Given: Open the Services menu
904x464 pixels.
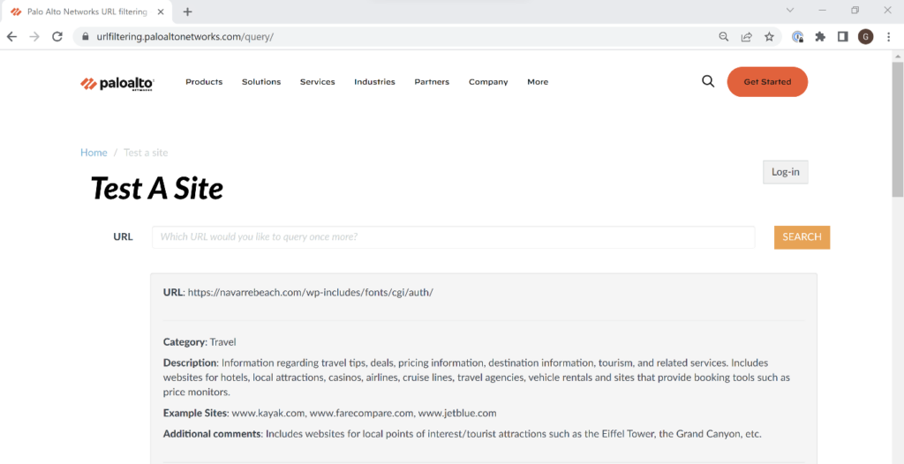Looking at the screenshot, I should point(317,82).
